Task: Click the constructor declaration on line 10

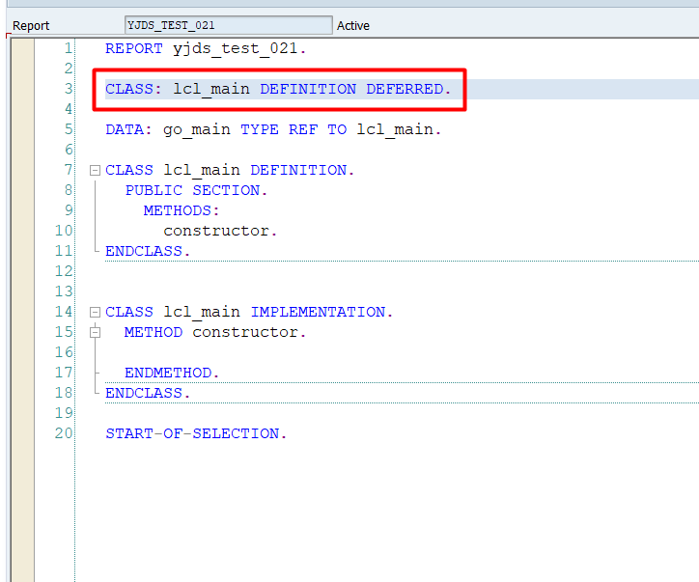Action: pos(220,231)
